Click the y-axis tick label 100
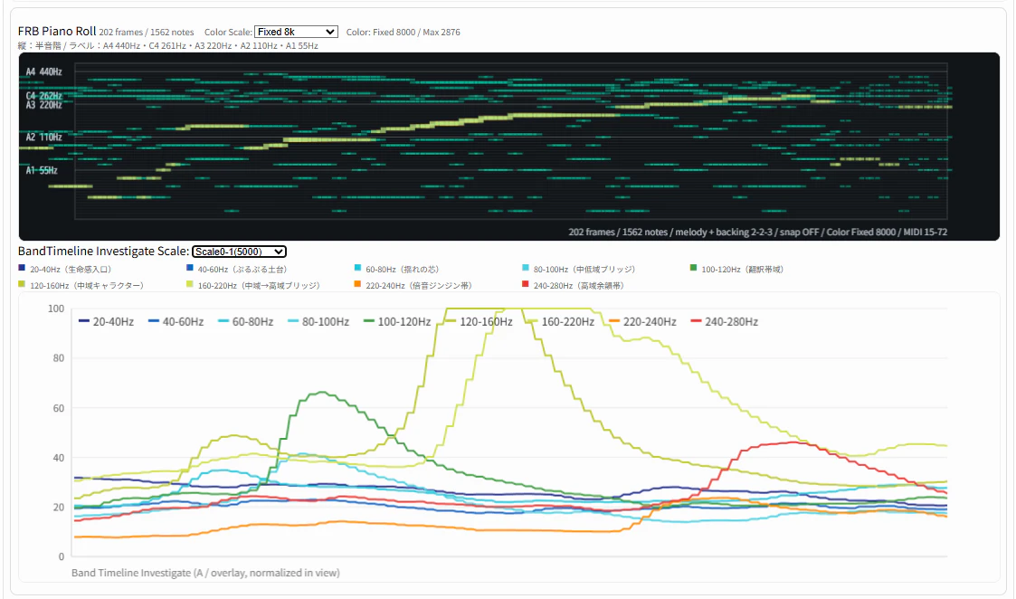The height and width of the screenshot is (599, 1016). point(56,309)
